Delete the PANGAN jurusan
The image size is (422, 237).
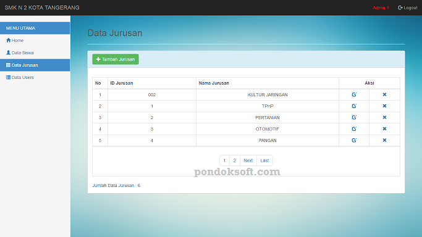[x=384, y=140]
